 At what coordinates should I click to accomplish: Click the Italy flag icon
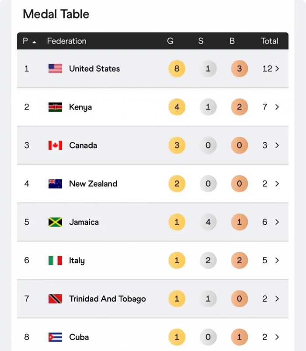[x=55, y=261]
